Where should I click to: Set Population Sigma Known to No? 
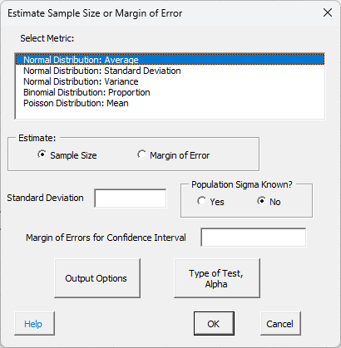coord(261,201)
